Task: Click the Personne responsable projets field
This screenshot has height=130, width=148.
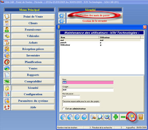Action: click(81, 104)
